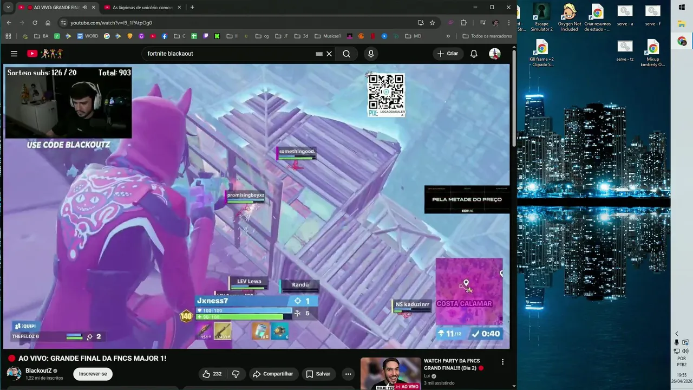The width and height of the screenshot is (693, 390).
Task: Open the BA bookmarks folder
Action: point(41,36)
